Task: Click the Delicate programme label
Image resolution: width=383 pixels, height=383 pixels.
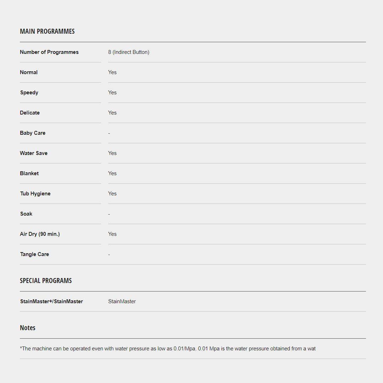Action: point(30,113)
